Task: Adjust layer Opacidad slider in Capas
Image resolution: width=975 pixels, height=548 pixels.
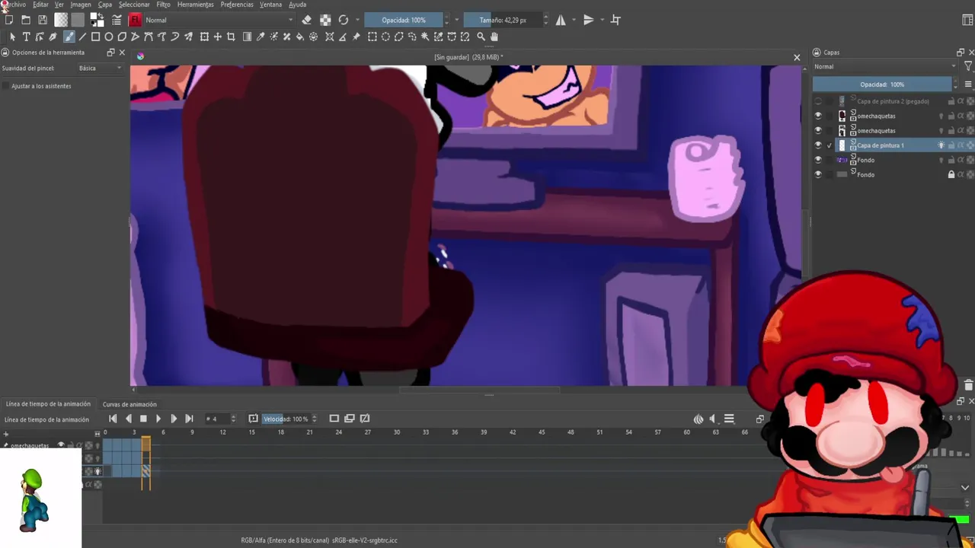Action: pyautogui.click(x=882, y=84)
